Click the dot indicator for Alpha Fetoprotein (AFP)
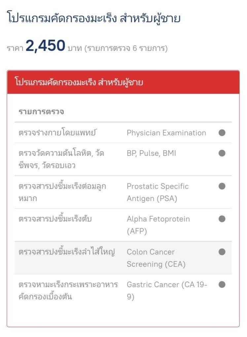The image size is (247, 337). (x=222, y=219)
